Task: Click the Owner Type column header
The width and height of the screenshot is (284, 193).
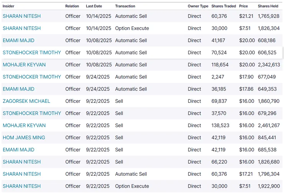Action: (x=198, y=6)
